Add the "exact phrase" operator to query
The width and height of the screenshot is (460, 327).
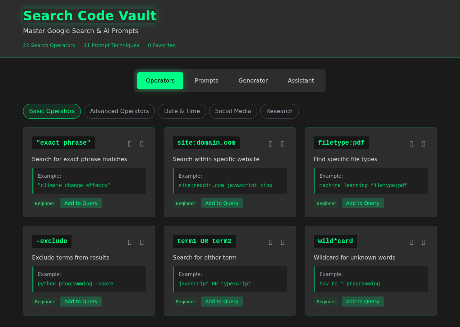[x=81, y=203]
